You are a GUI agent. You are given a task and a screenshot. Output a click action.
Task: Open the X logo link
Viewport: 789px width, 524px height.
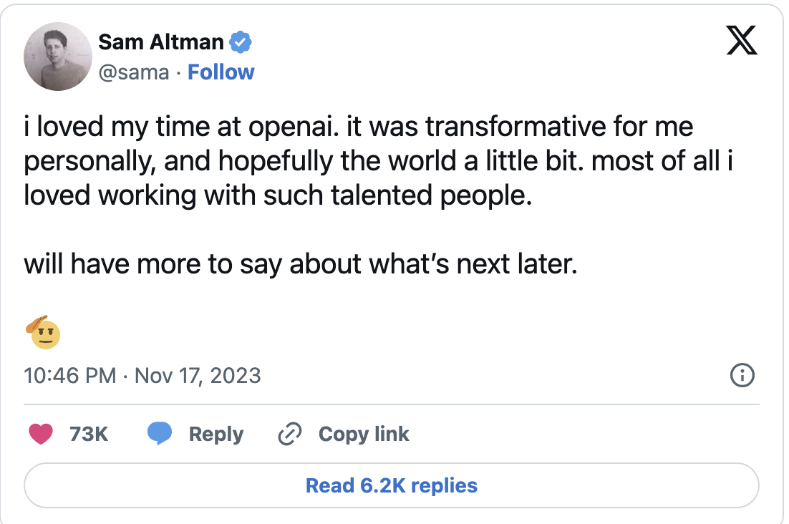pyautogui.click(x=741, y=39)
